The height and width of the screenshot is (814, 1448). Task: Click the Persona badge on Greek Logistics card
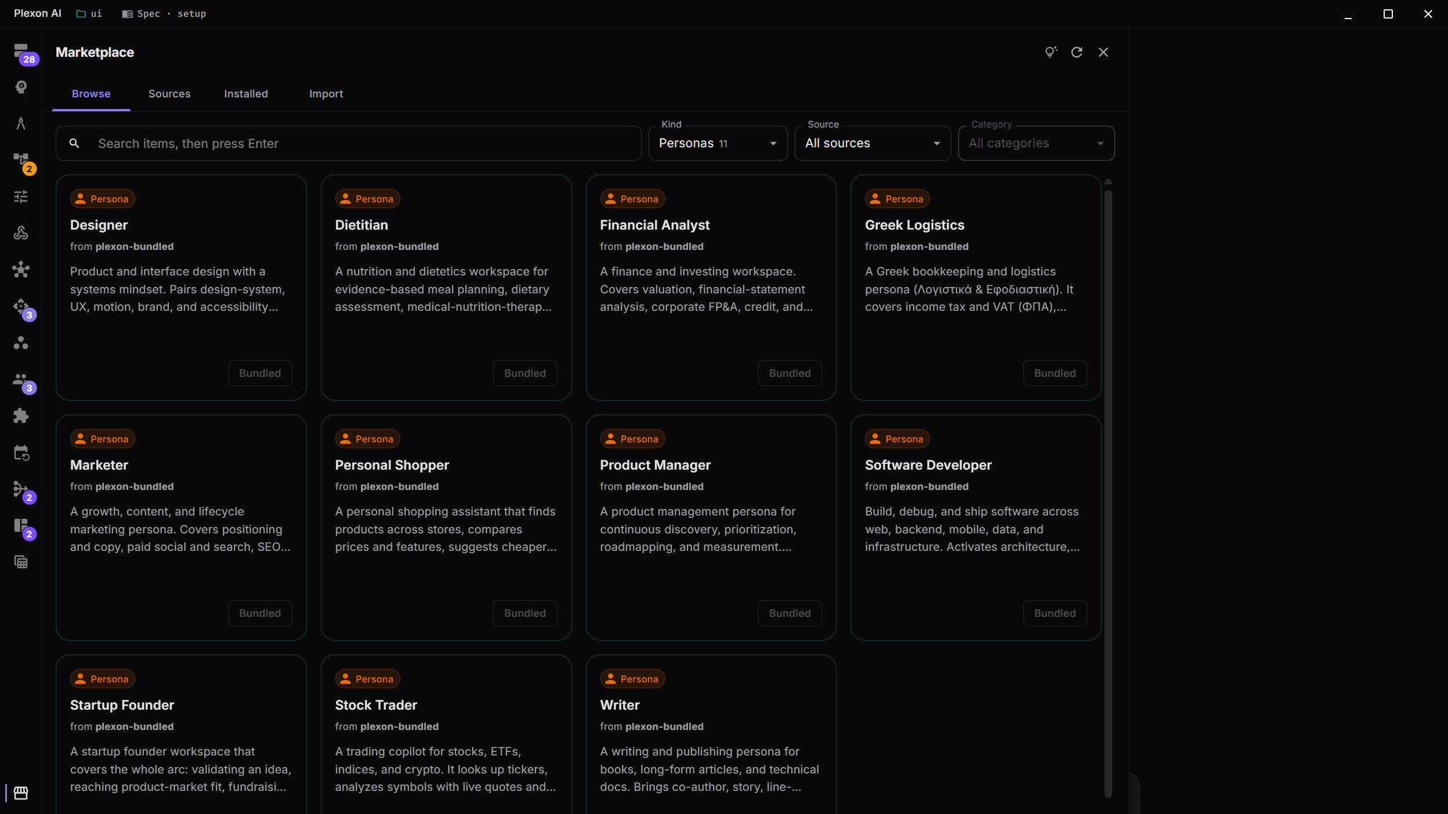click(x=897, y=199)
